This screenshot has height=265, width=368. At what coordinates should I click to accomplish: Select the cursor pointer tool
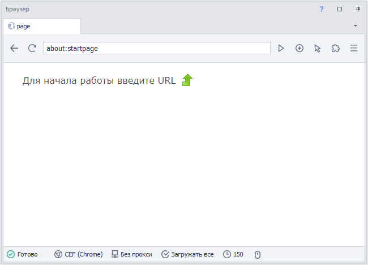point(318,49)
